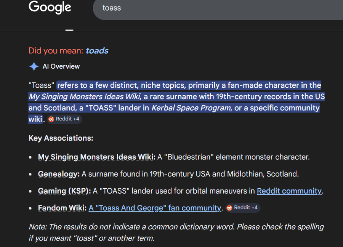
Task: Select the suggested spelling "toads"
Action: click(x=97, y=51)
